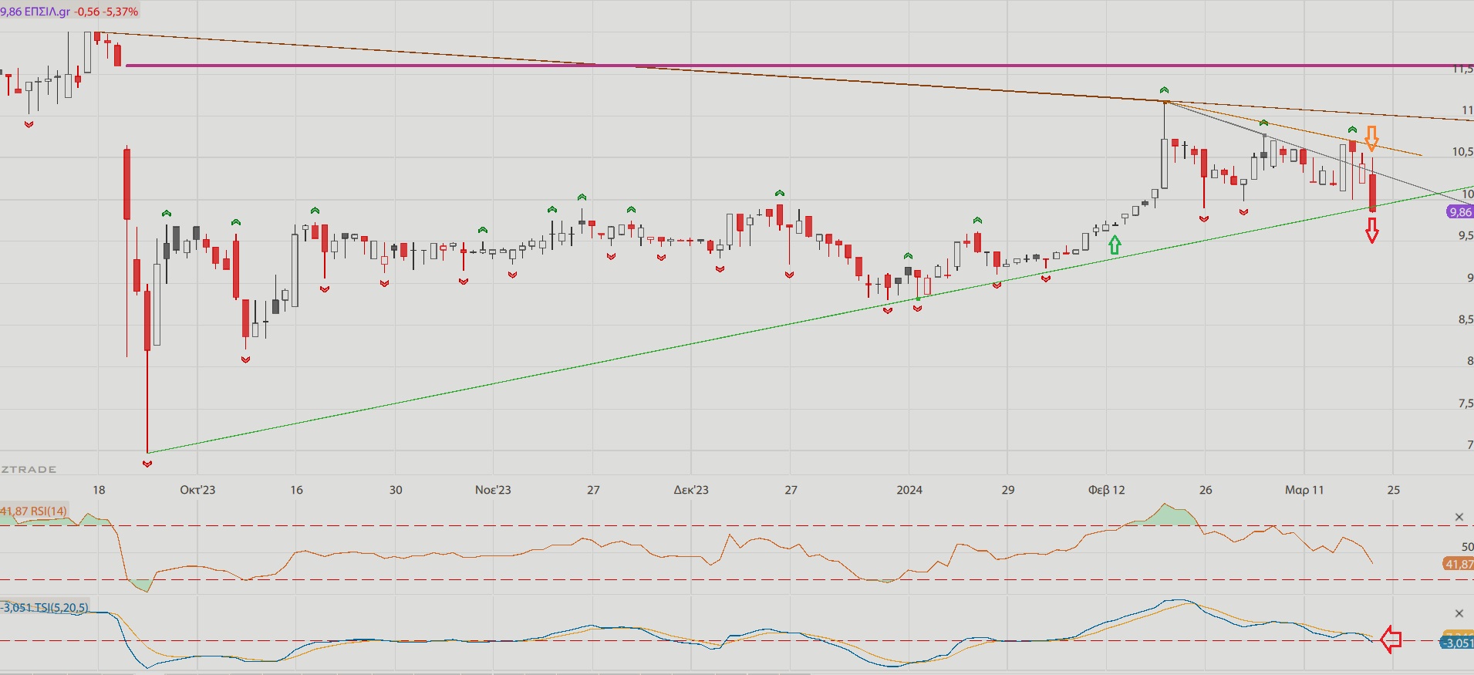The image size is (1474, 675).
Task: Close the TSI(5,20,5) indicator panel
Action: tap(1459, 613)
